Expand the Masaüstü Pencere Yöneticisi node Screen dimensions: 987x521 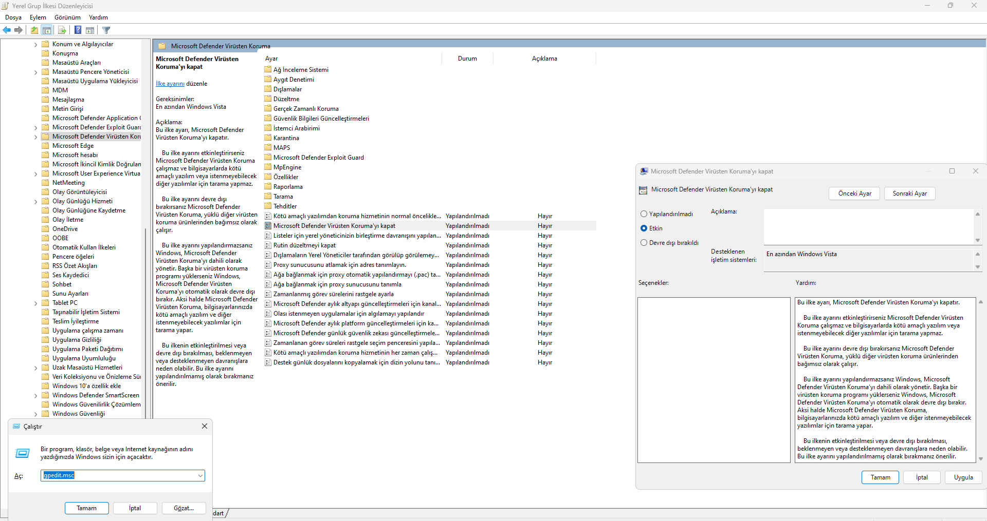[35, 72]
